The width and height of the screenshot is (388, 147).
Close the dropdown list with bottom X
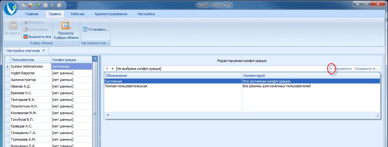[x=108, y=115]
